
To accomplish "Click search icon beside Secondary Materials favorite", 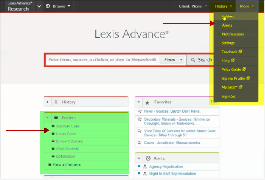I will coord(140,119).
